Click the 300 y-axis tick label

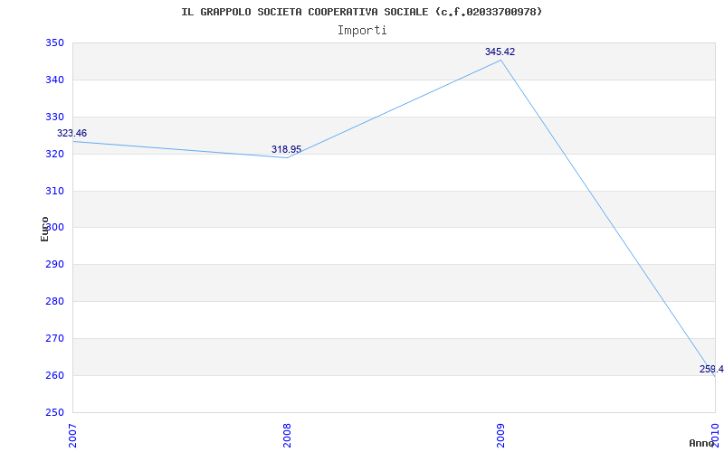click(x=54, y=228)
